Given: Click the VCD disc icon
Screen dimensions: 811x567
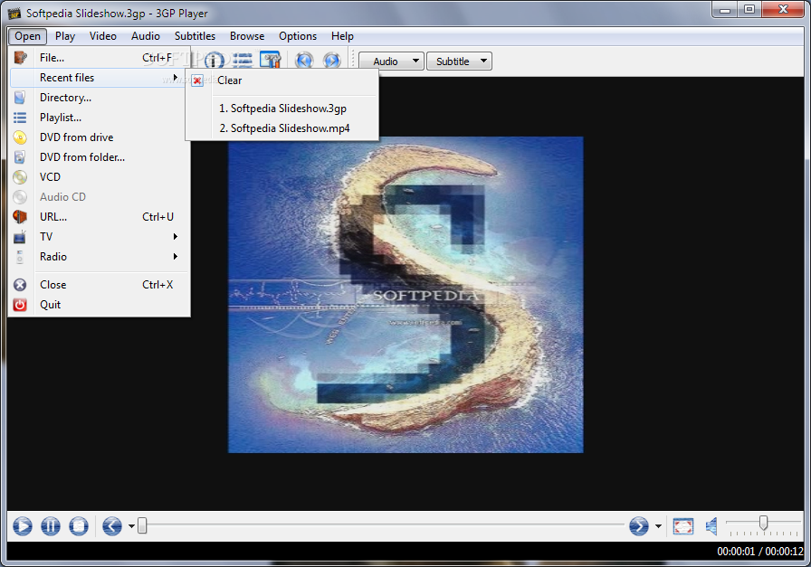Looking at the screenshot, I should pyautogui.click(x=20, y=177).
